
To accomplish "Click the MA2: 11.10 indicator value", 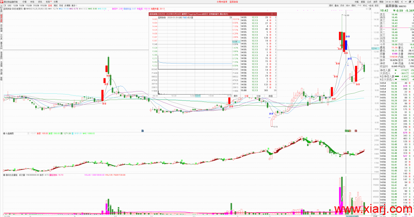I will pos(64,9).
